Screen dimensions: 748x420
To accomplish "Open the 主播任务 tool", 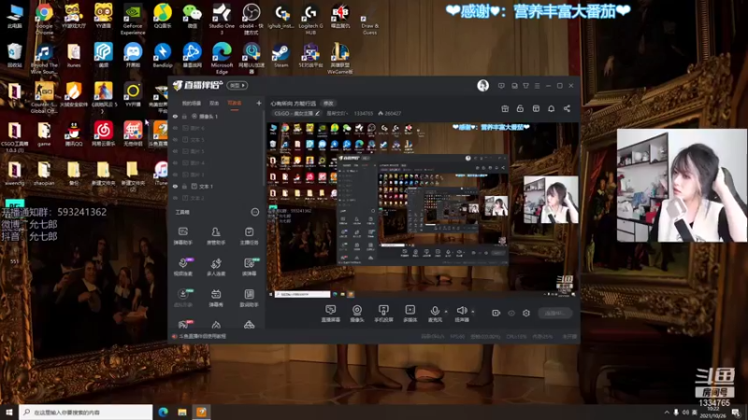I will click(x=249, y=236).
